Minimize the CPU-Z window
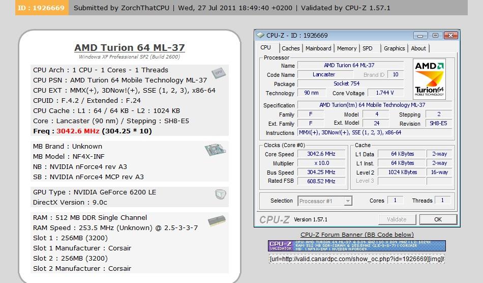The image size is (483, 283). [420, 36]
